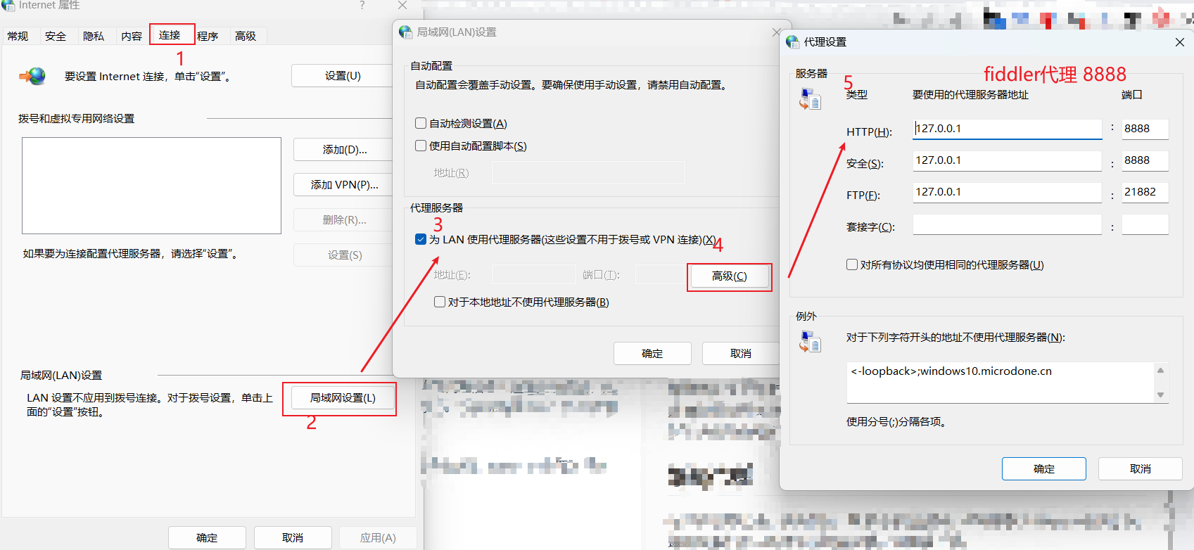Close the proxy settings dialog
The width and height of the screenshot is (1194, 550).
pyautogui.click(x=1179, y=42)
